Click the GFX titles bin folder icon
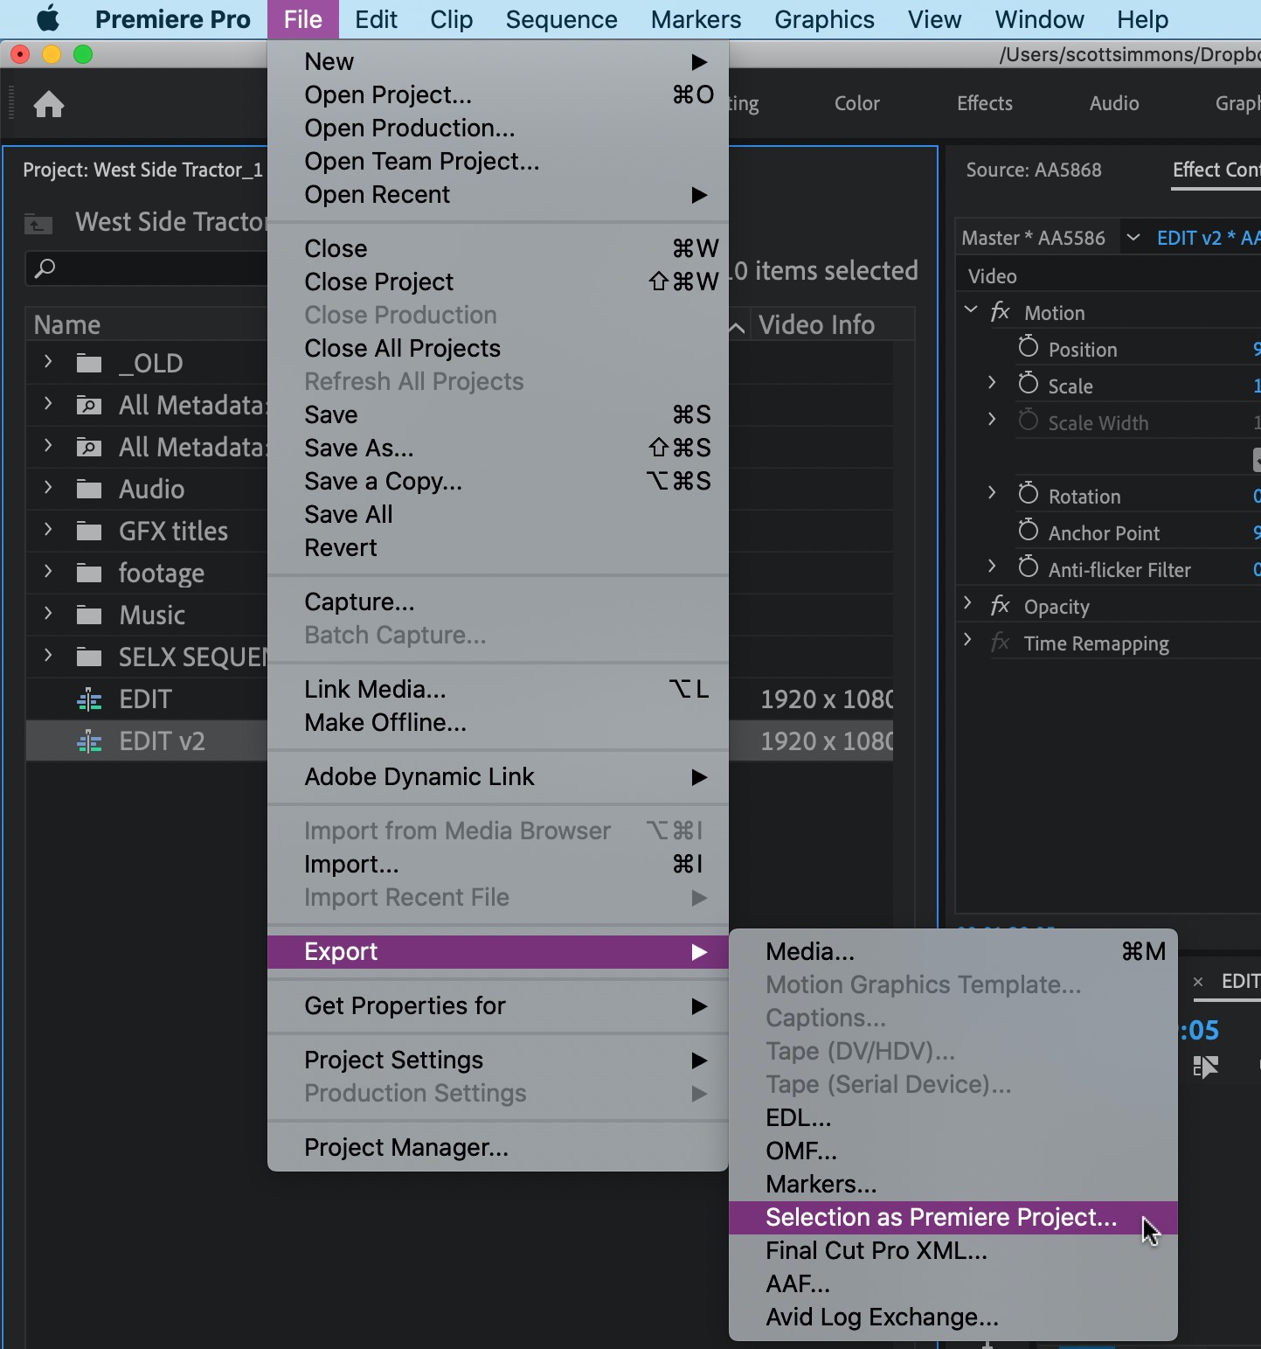This screenshot has width=1261, height=1349. (x=89, y=531)
